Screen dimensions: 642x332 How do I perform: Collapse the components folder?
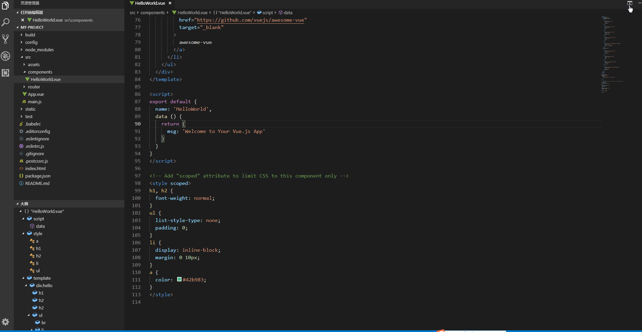coord(24,72)
